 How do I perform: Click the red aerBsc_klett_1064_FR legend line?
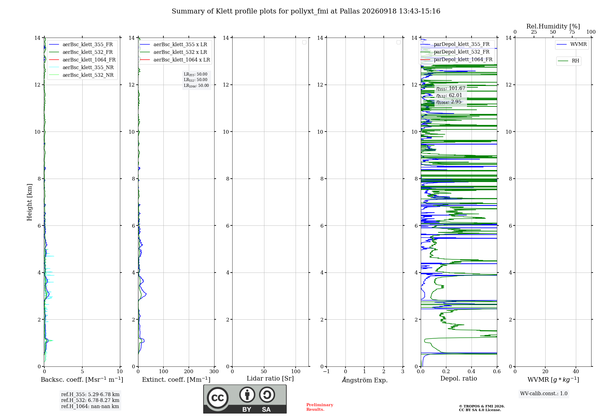[54, 60]
